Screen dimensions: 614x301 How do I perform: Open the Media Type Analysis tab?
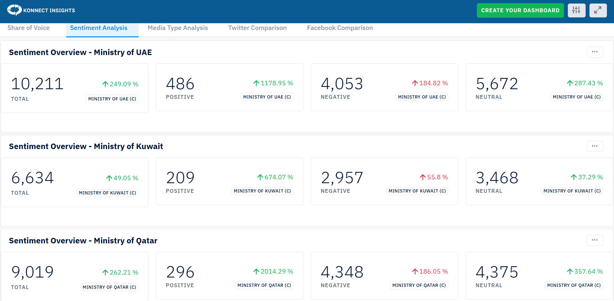(x=177, y=28)
